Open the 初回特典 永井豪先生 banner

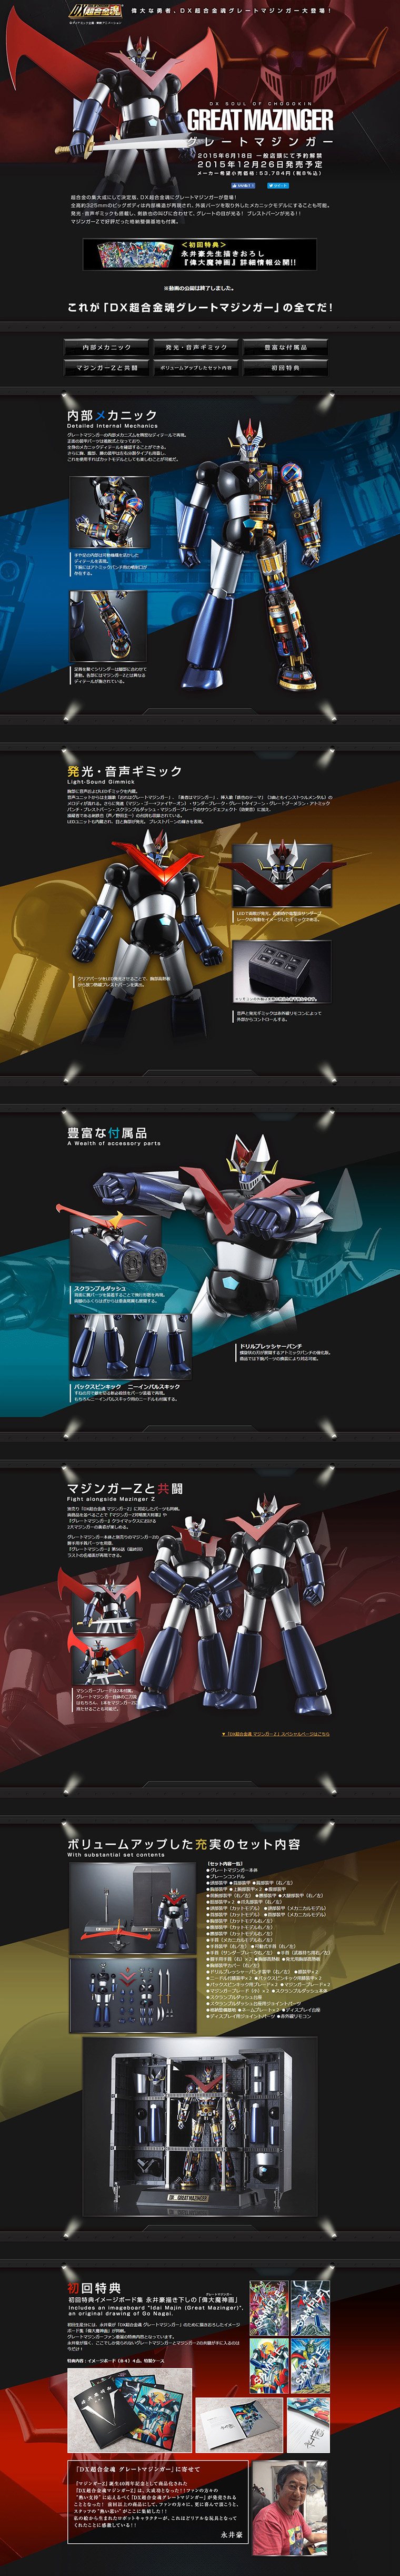(x=199, y=254)
